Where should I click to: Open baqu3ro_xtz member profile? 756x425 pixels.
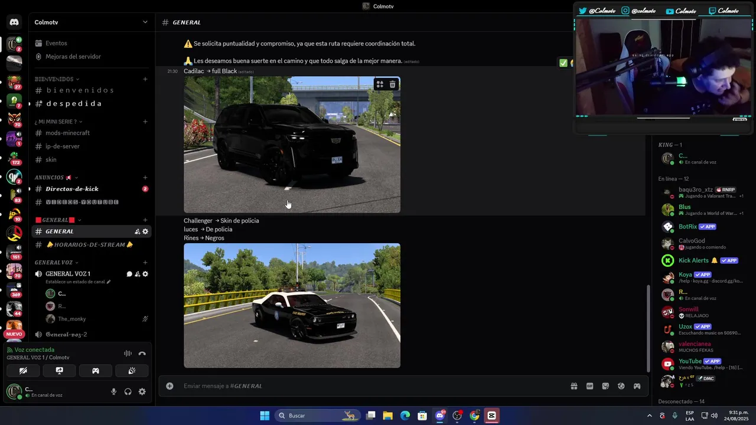(x=703, y=192)
